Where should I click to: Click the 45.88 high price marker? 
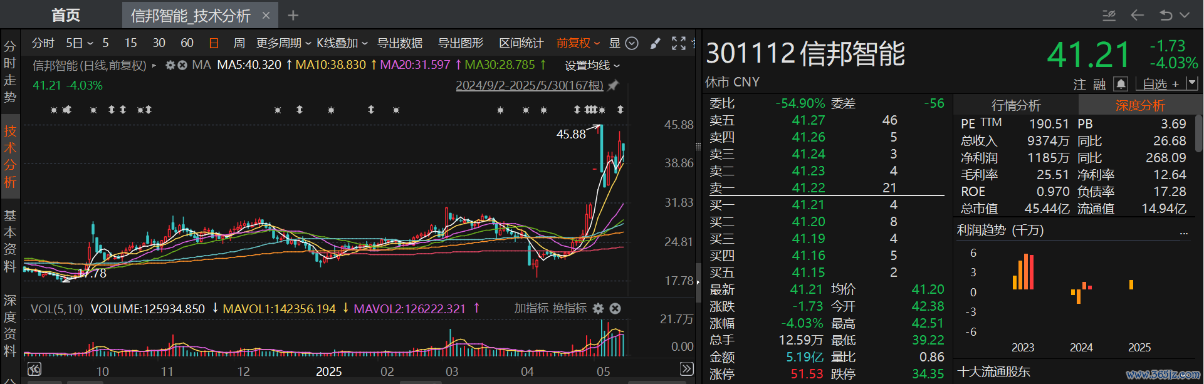coord(571,134)
